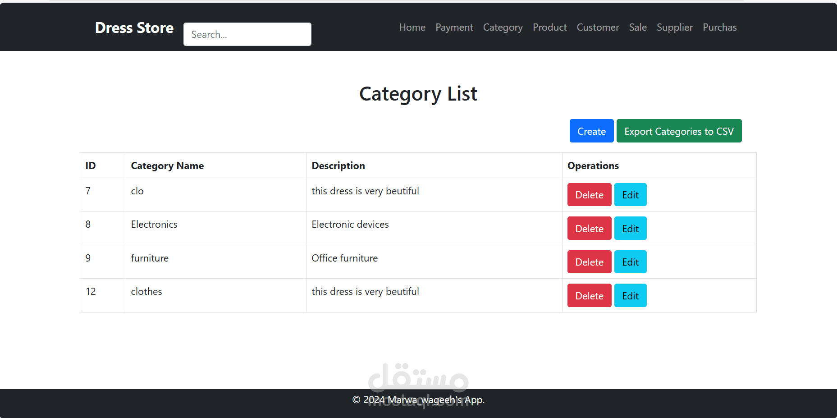Open the Purchas nav link

point(719,28)
